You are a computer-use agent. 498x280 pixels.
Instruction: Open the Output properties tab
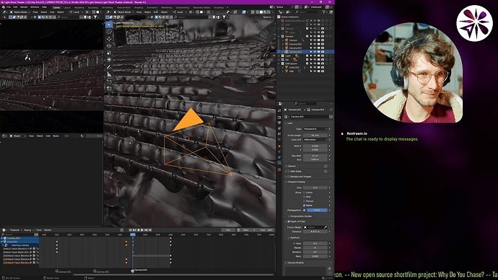click(x=279, y=123)
